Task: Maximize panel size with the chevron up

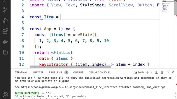Action: point(168,72)
